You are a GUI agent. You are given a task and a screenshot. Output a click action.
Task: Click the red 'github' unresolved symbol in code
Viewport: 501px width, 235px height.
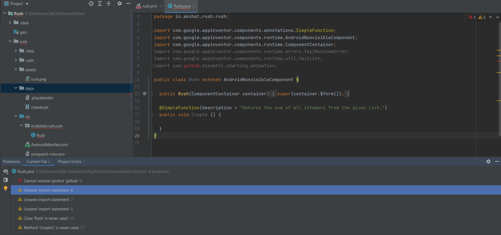(x=191, y=66)
